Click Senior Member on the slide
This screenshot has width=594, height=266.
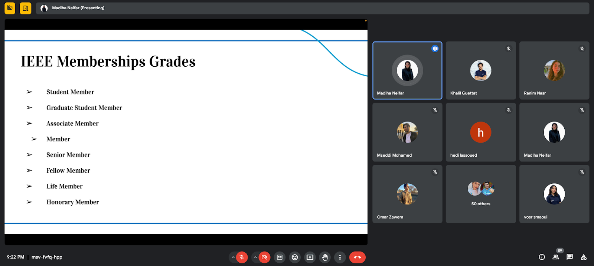[x=68, y=155]
